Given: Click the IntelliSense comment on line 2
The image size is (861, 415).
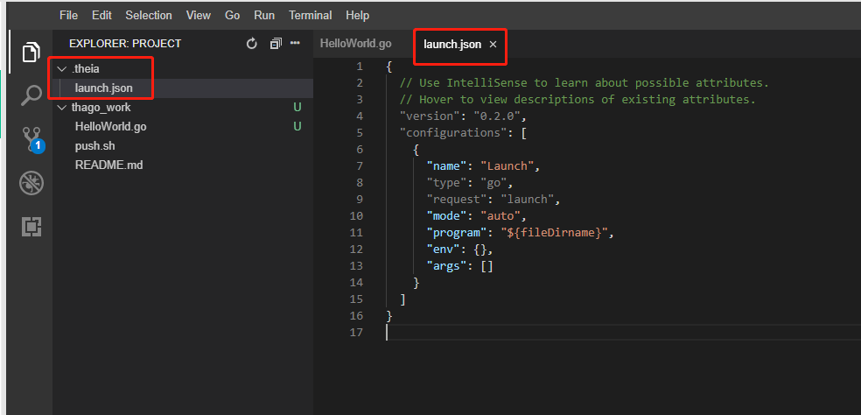Looking at the screenshot, I should point(584,83).
